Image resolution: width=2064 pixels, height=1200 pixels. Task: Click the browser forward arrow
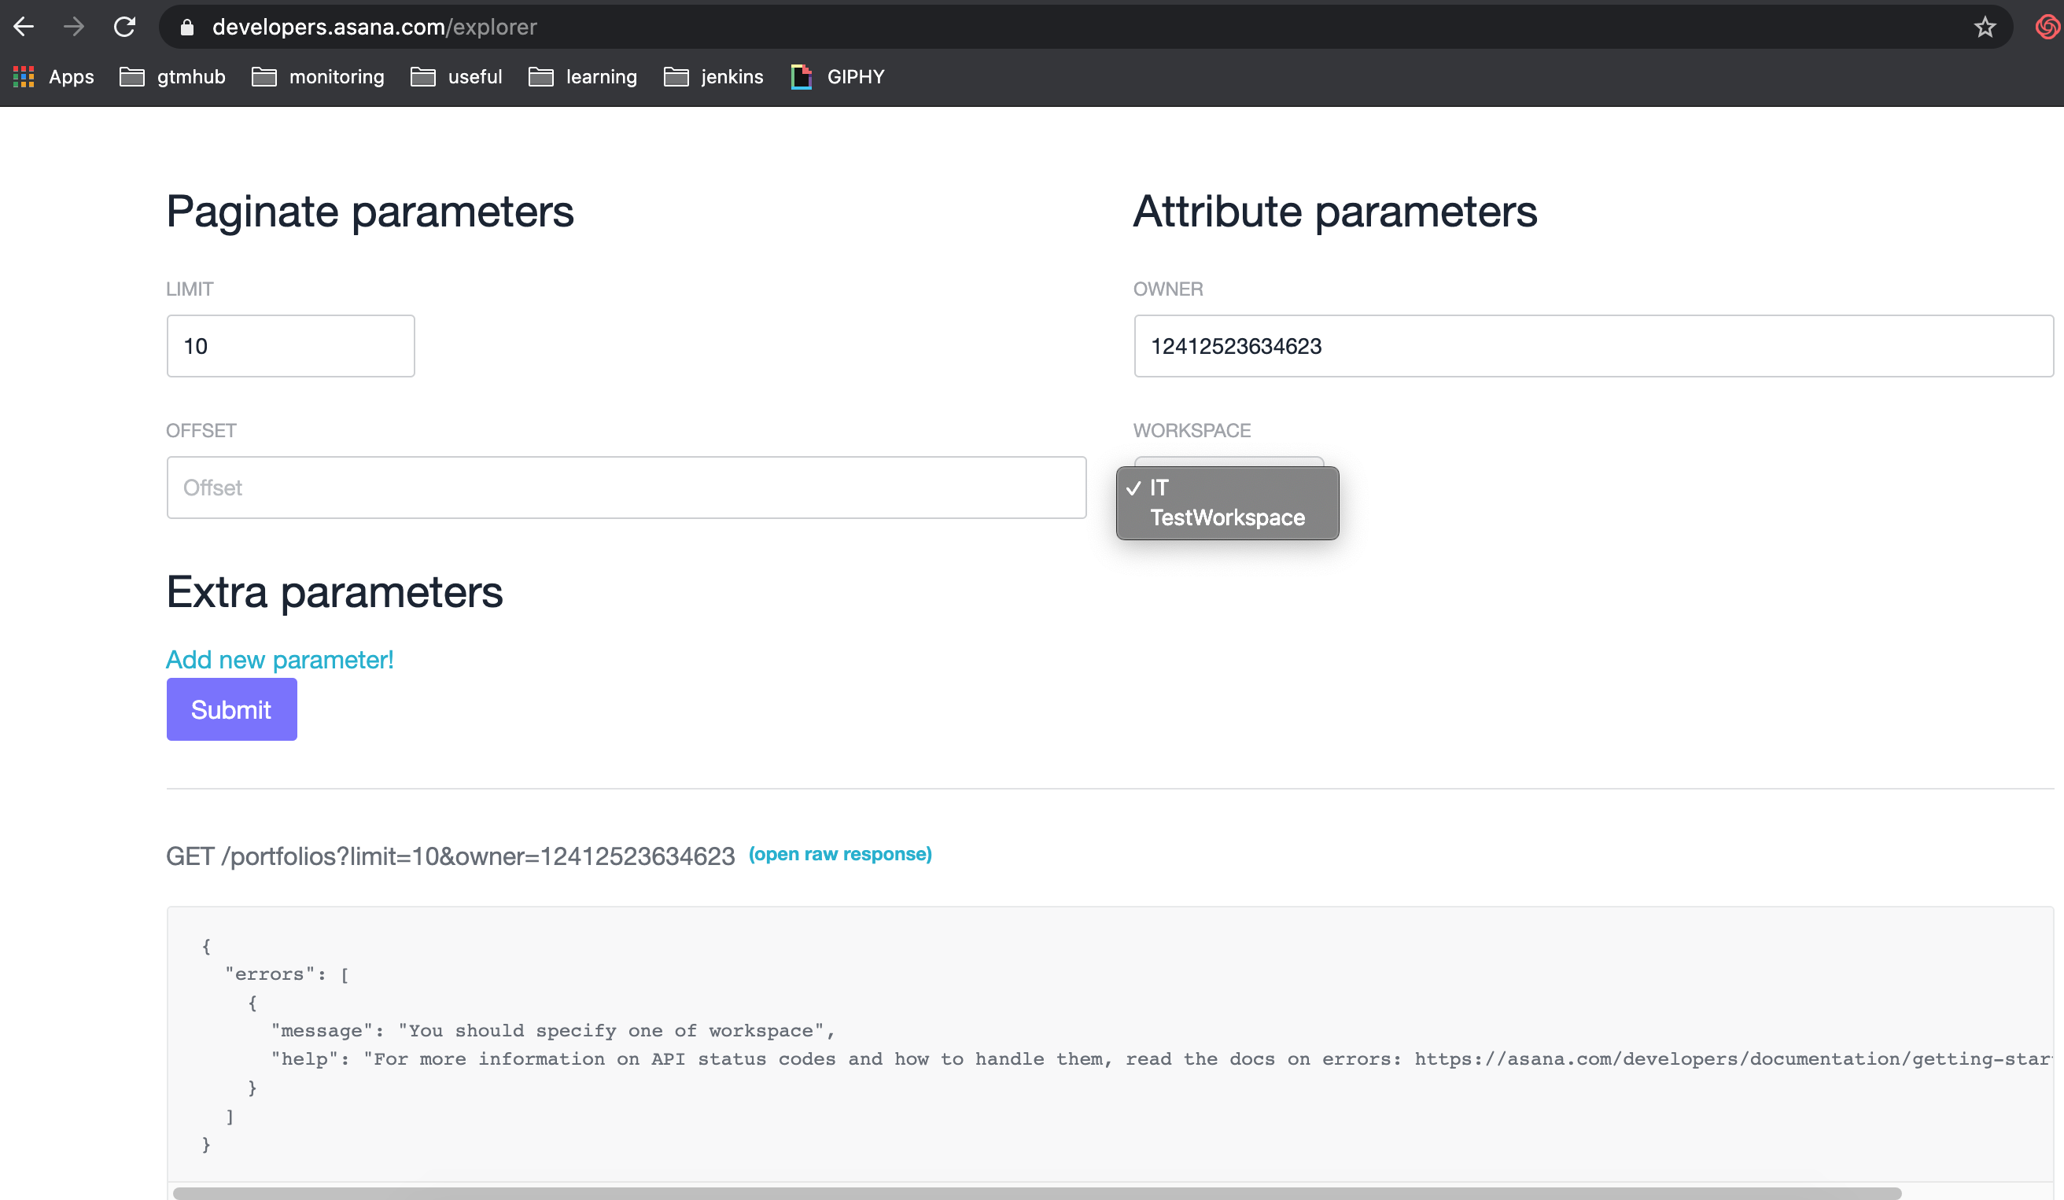pos(74,27)
